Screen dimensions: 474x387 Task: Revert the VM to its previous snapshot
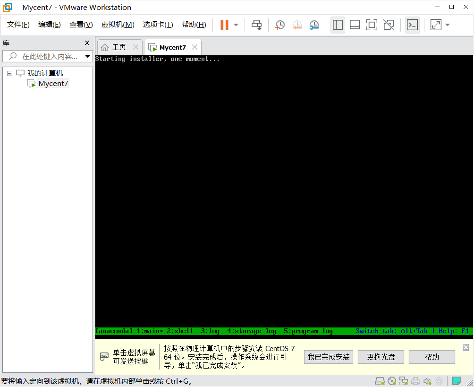click(x=297, y=25)
